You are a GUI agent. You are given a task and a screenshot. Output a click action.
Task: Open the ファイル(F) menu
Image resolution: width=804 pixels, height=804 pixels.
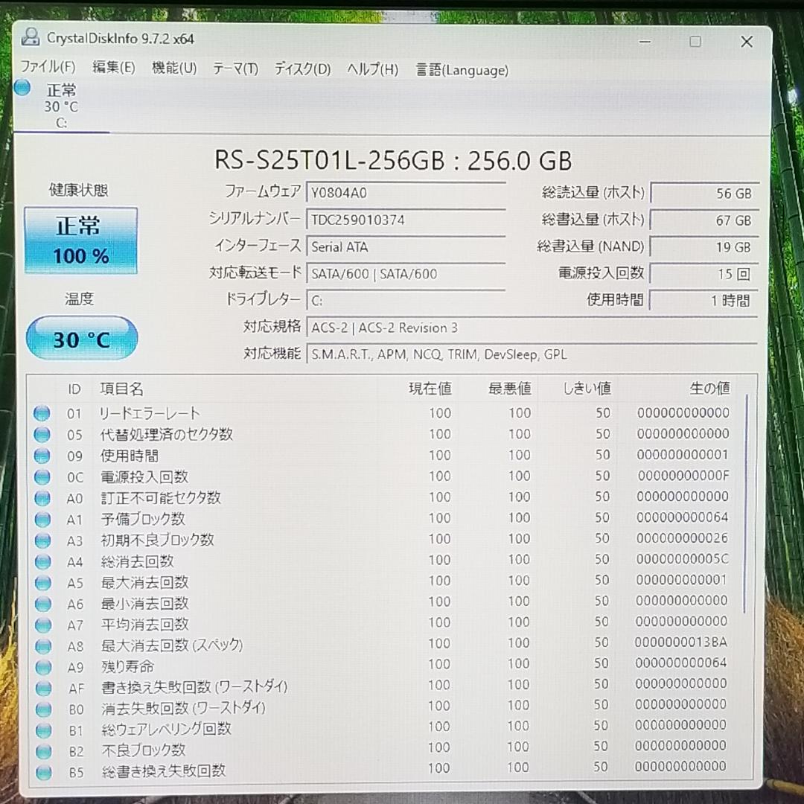pos(48,69)
